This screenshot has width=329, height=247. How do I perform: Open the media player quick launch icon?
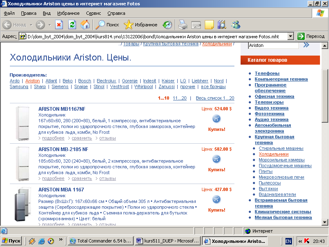click(51, 241)
